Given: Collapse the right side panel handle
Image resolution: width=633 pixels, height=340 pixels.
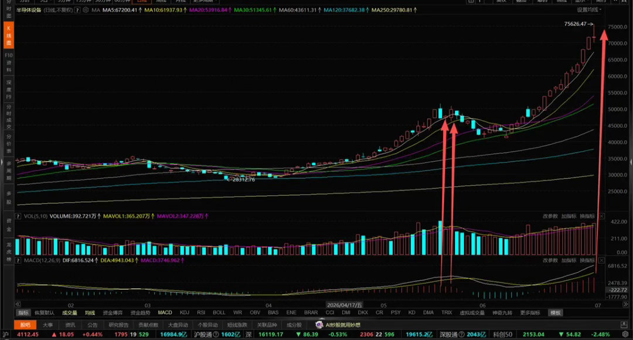Looking at the screenshot, I should click(x=631, y=163).
